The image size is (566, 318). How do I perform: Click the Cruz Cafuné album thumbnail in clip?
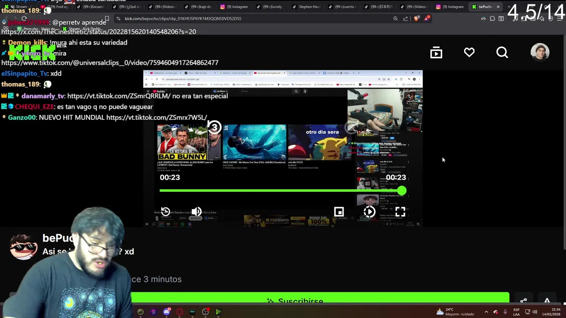click(254, 142)
